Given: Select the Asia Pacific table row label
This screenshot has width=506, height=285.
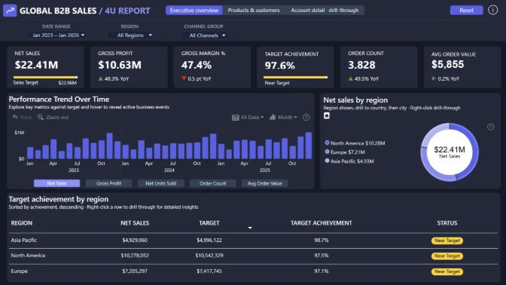Looking at the screenshot, I should tap(24, 240).
